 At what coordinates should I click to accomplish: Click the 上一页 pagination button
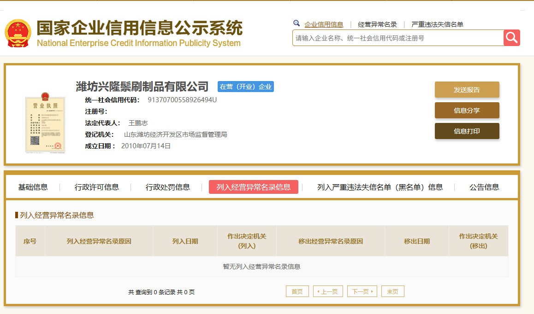click(328, 291)
